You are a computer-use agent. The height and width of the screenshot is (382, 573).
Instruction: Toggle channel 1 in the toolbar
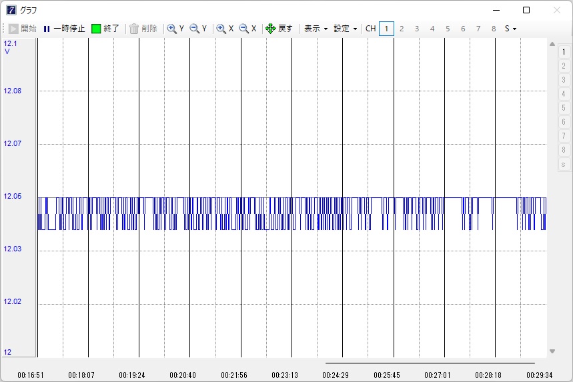(x=386, y=29)
